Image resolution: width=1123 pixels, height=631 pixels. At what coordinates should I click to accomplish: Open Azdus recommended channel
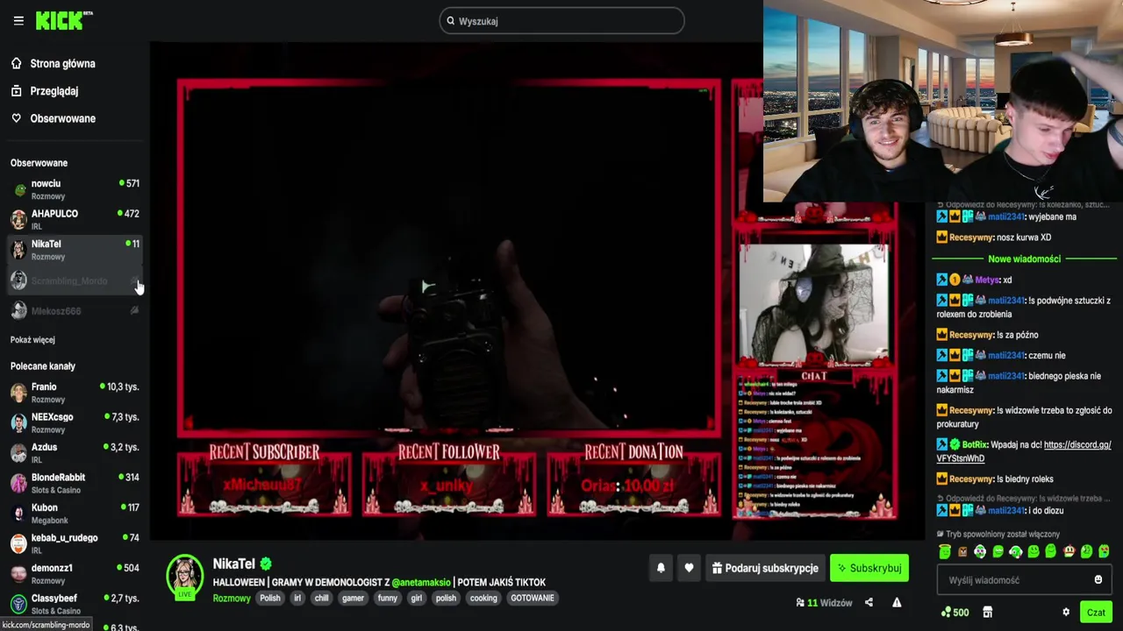tap(75, 453)
